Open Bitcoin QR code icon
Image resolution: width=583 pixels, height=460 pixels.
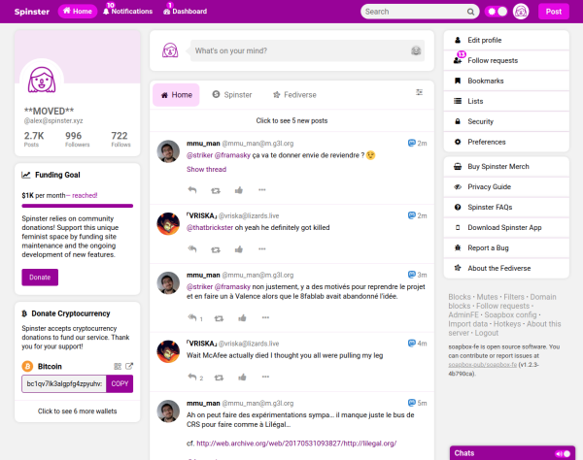(x=118, y=367)
